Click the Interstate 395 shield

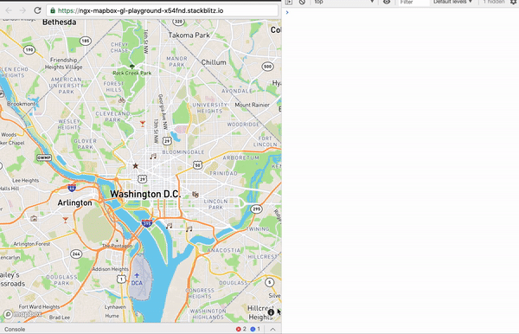coord(147,223)
